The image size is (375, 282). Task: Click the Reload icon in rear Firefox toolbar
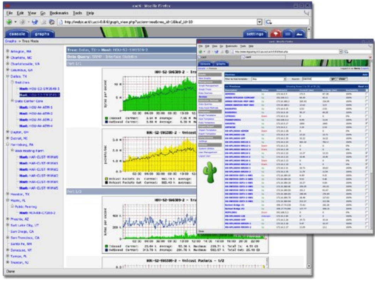coord(35,22)
